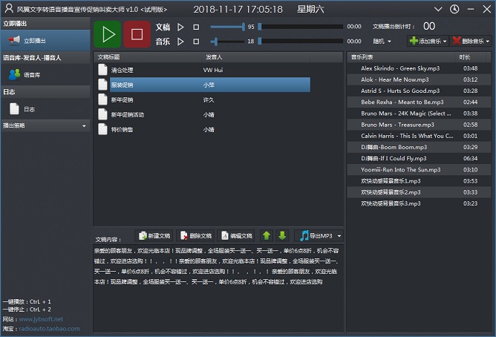Viewport: 496px width, 337px height.
Task: Click the large red stop button
Action: pos(137,34)
